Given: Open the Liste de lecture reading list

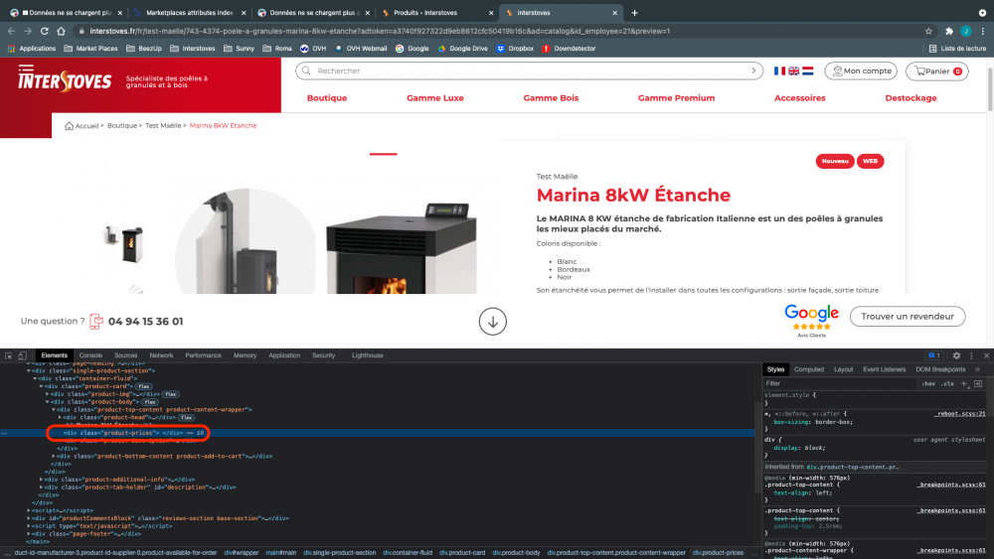Looking at the screenshot, I should tap(957, 49).
